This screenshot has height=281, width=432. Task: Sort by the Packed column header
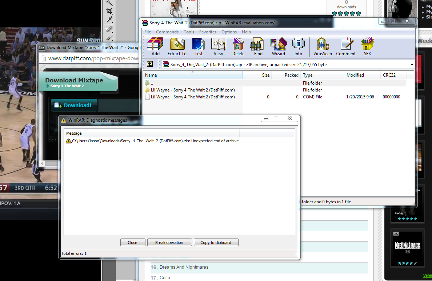click(x=286, y=75)
